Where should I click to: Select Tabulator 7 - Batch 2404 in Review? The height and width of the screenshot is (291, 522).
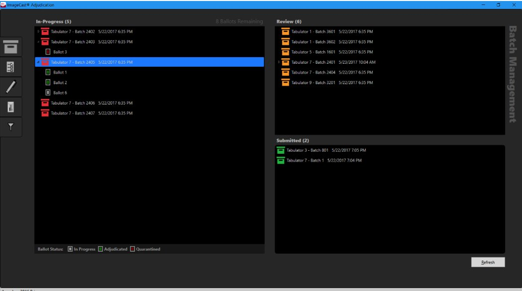tap(332, 72)
